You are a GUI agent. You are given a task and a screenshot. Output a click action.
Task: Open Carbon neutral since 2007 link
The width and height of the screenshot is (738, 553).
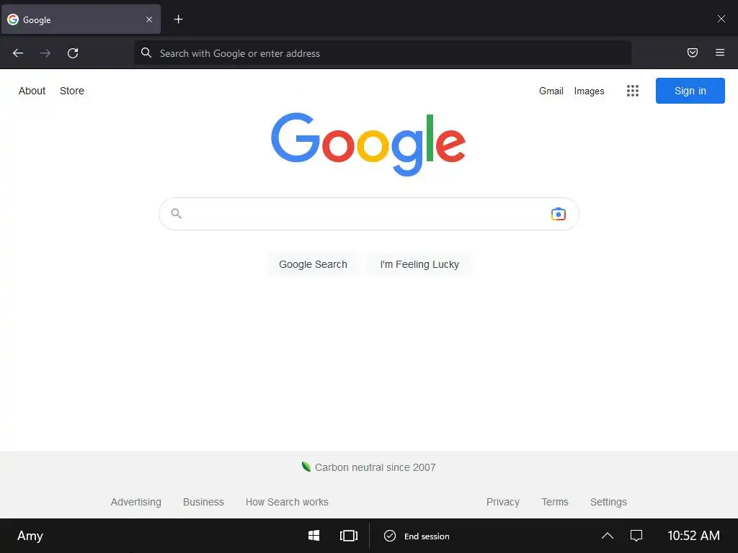click(x=375, y=467)
